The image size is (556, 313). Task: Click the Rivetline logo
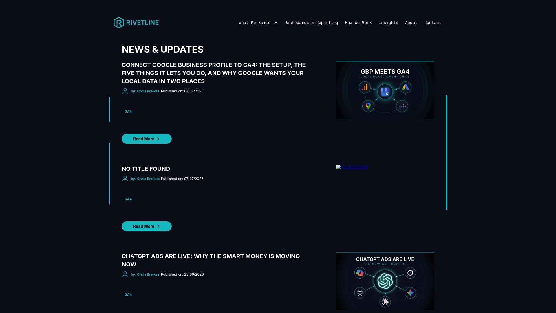[136, 23]
